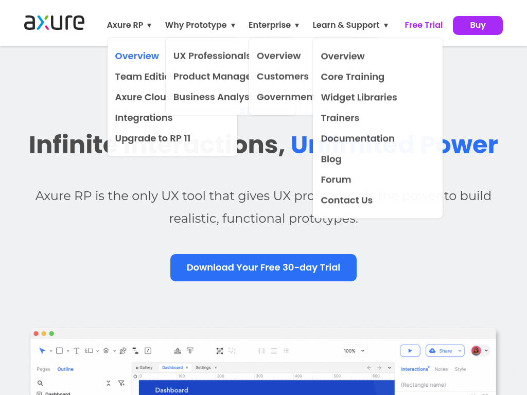
Task: Click the Outline filter funnel icon
Action: click(x=121, y=383)
